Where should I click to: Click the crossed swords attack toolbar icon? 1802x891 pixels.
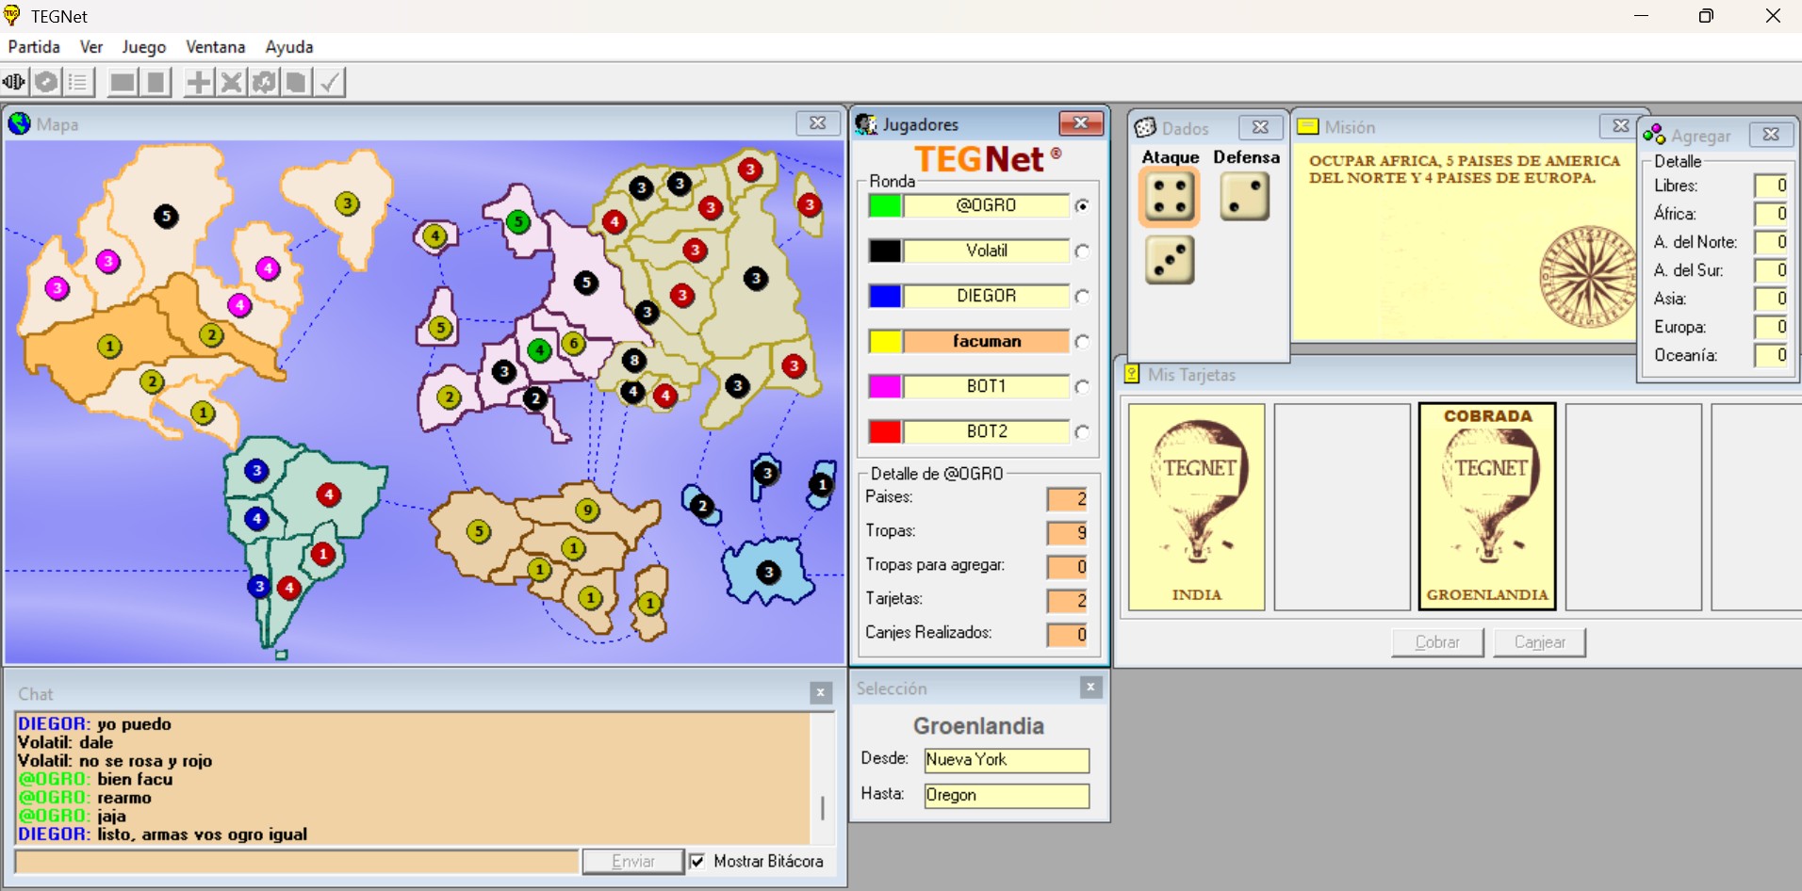coord(231,82)
